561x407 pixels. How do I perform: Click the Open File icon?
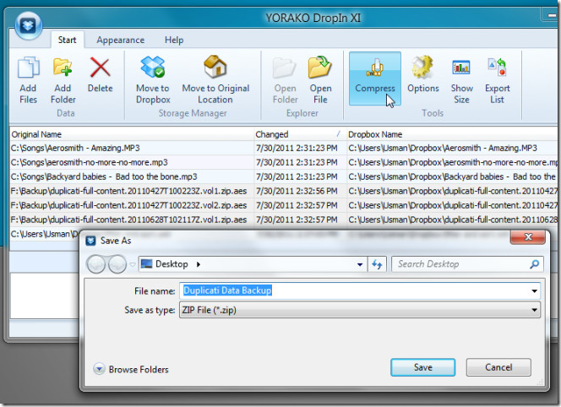point(320,67)
